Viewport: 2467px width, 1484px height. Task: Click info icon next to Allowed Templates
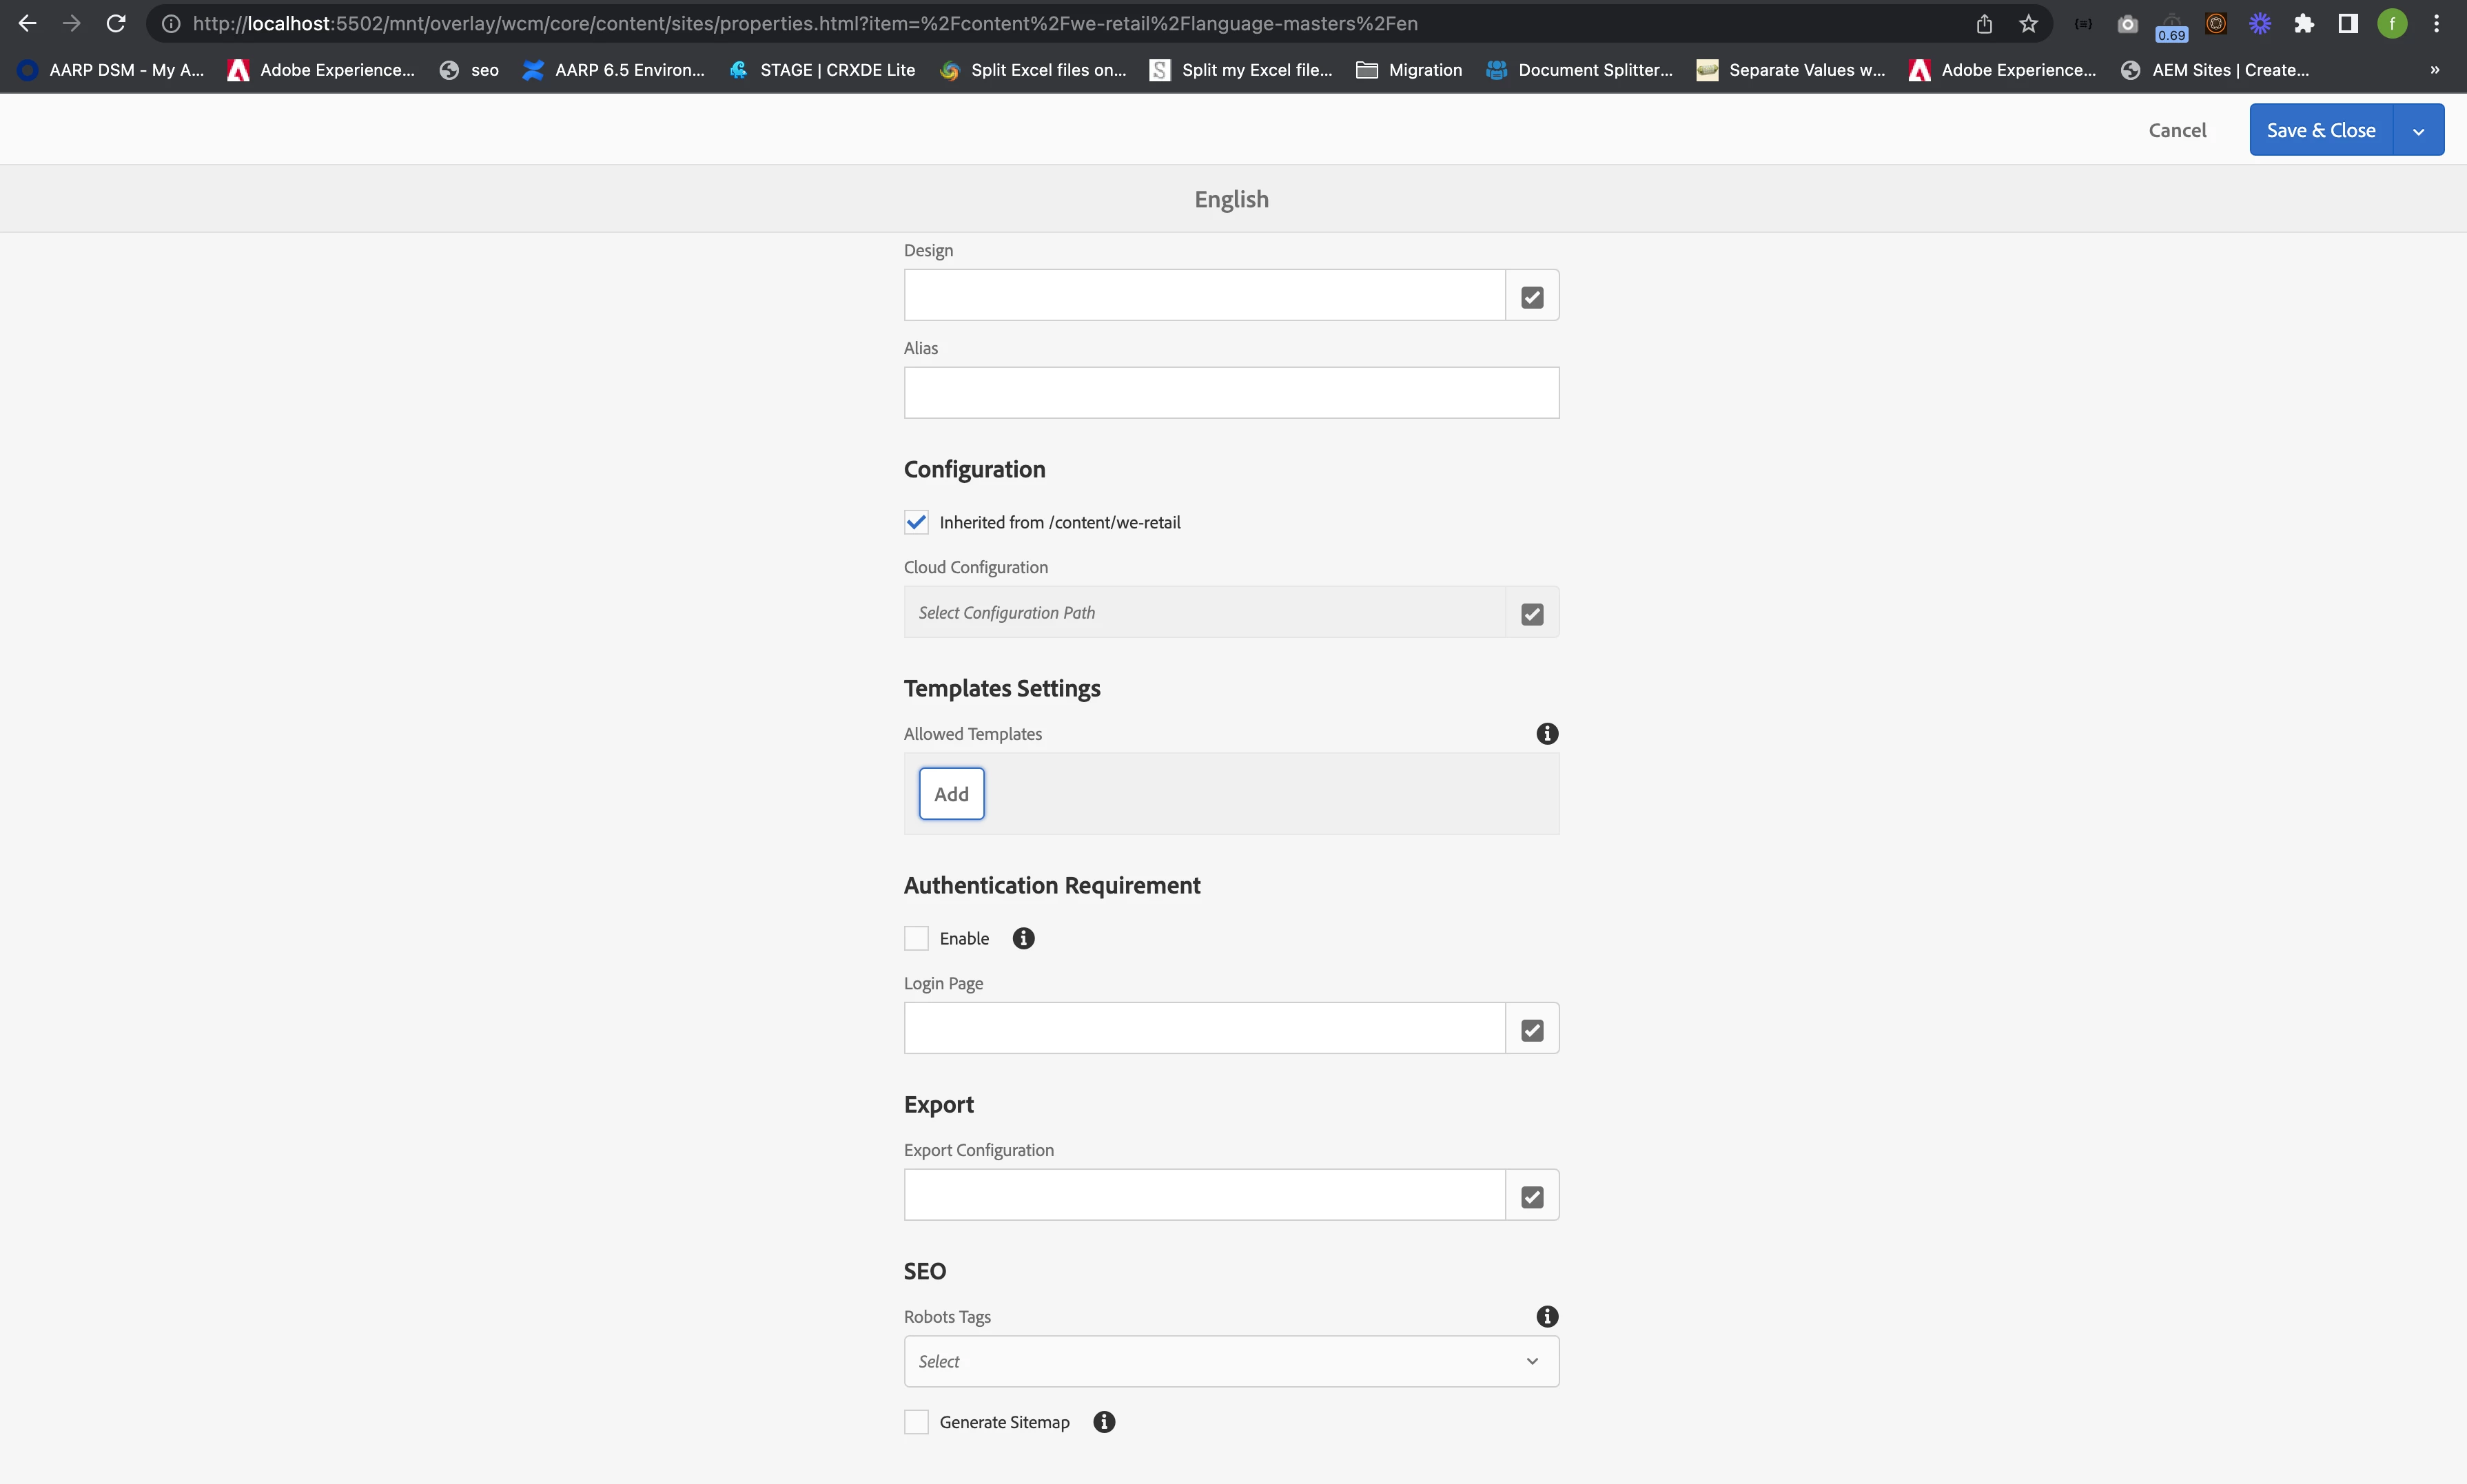coord(1546,734)
